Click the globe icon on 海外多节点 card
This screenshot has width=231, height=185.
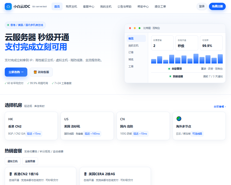tap(179, 119)
